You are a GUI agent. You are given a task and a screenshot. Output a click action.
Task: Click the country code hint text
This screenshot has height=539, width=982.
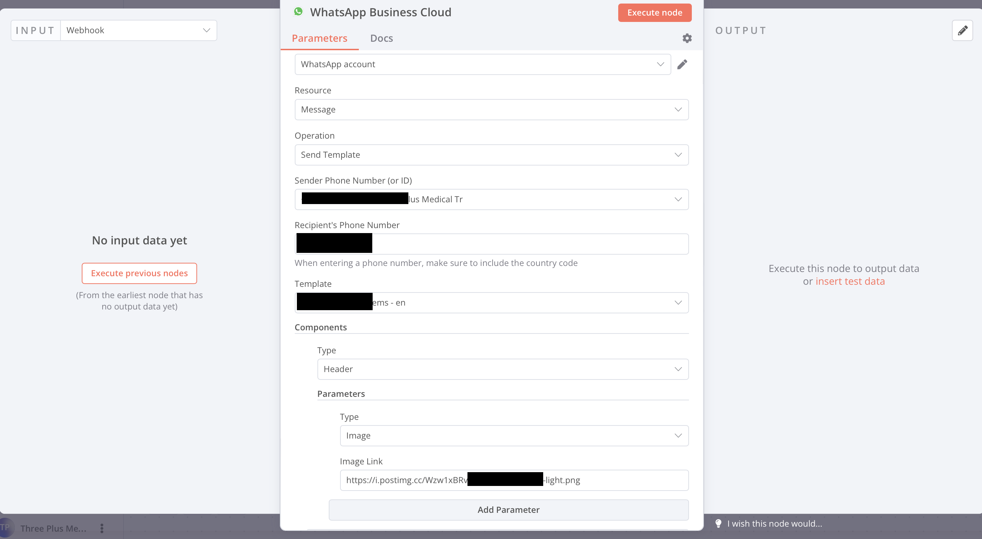click(x=436, y=263)
